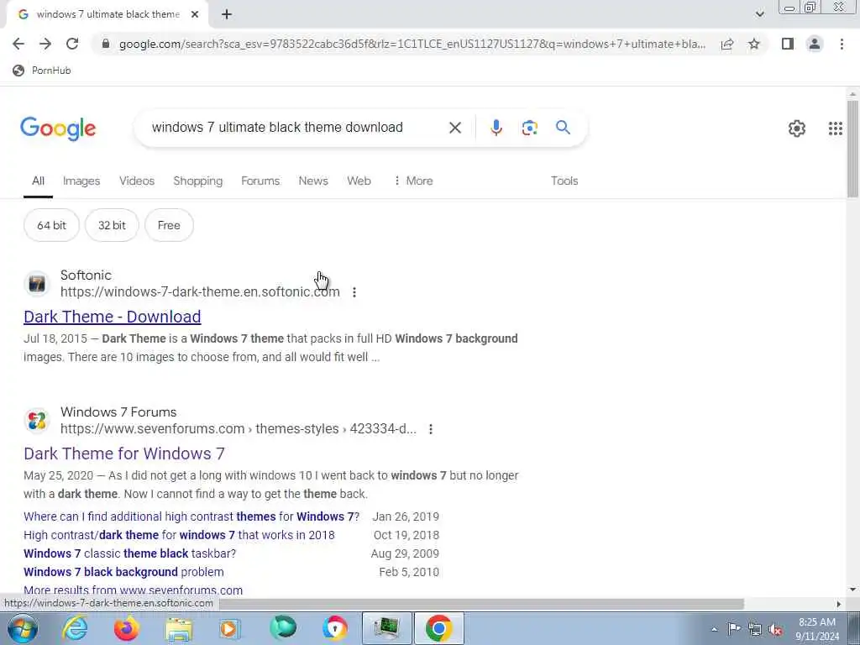Go back to the previous page
This screenshot has width=860, height=645.
[18, 44]
